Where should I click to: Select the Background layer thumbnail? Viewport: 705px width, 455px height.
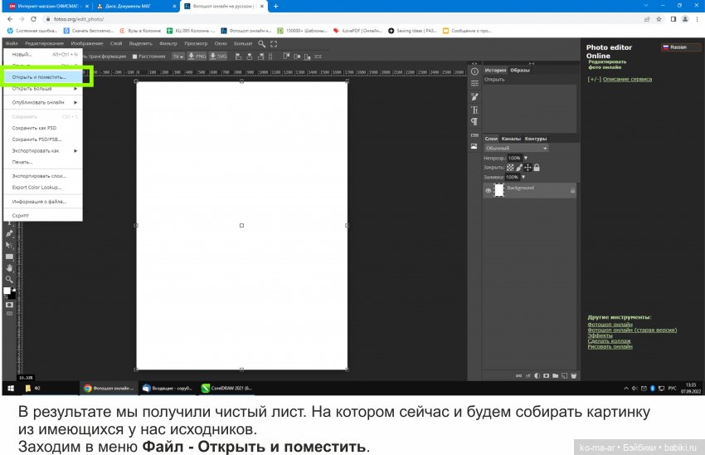point(499,190)
